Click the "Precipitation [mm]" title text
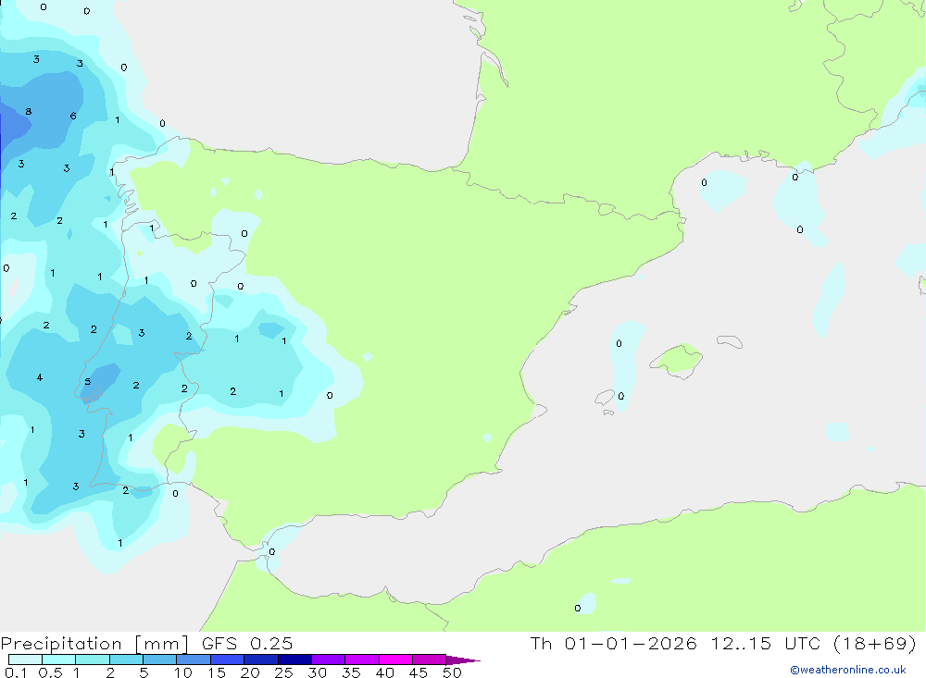The height and width of the screenshot is (678, 926). point(95,644)
